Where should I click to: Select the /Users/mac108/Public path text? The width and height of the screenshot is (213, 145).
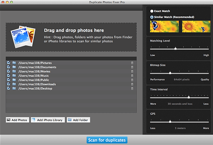[34, 80]
